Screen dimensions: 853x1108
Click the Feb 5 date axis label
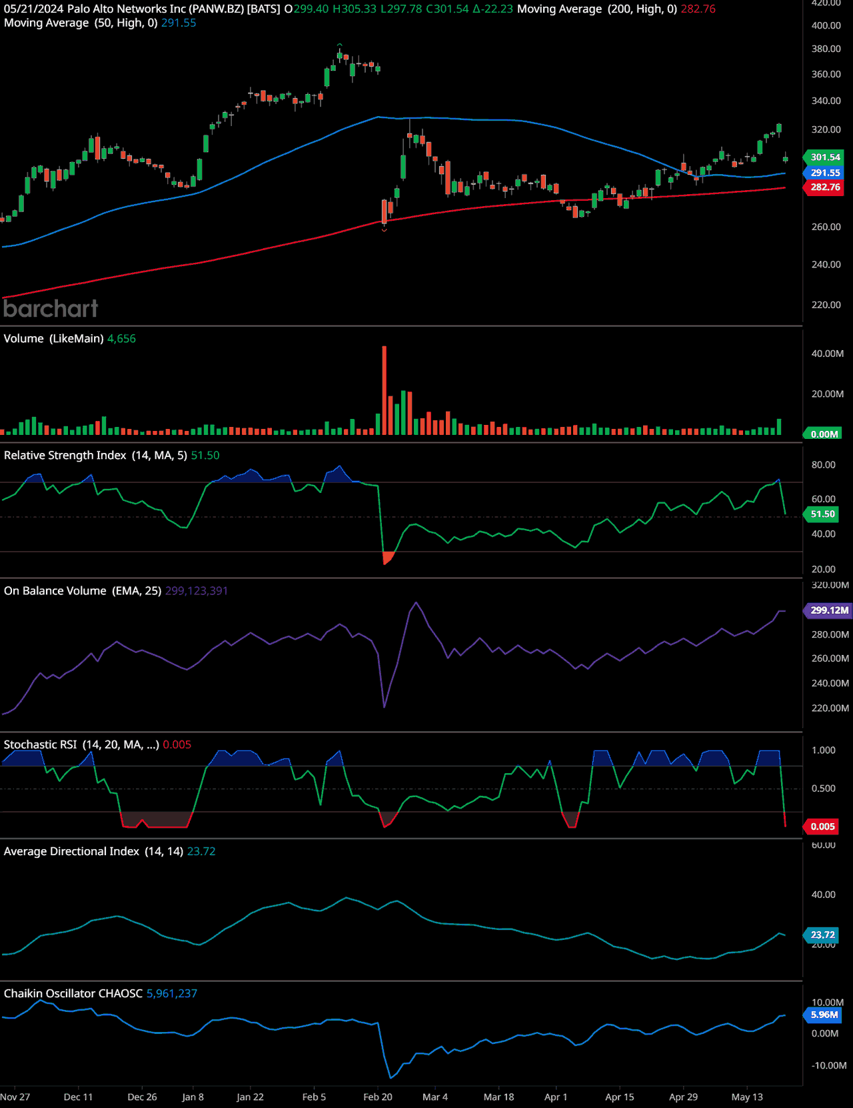click(x=314, y=1097)
